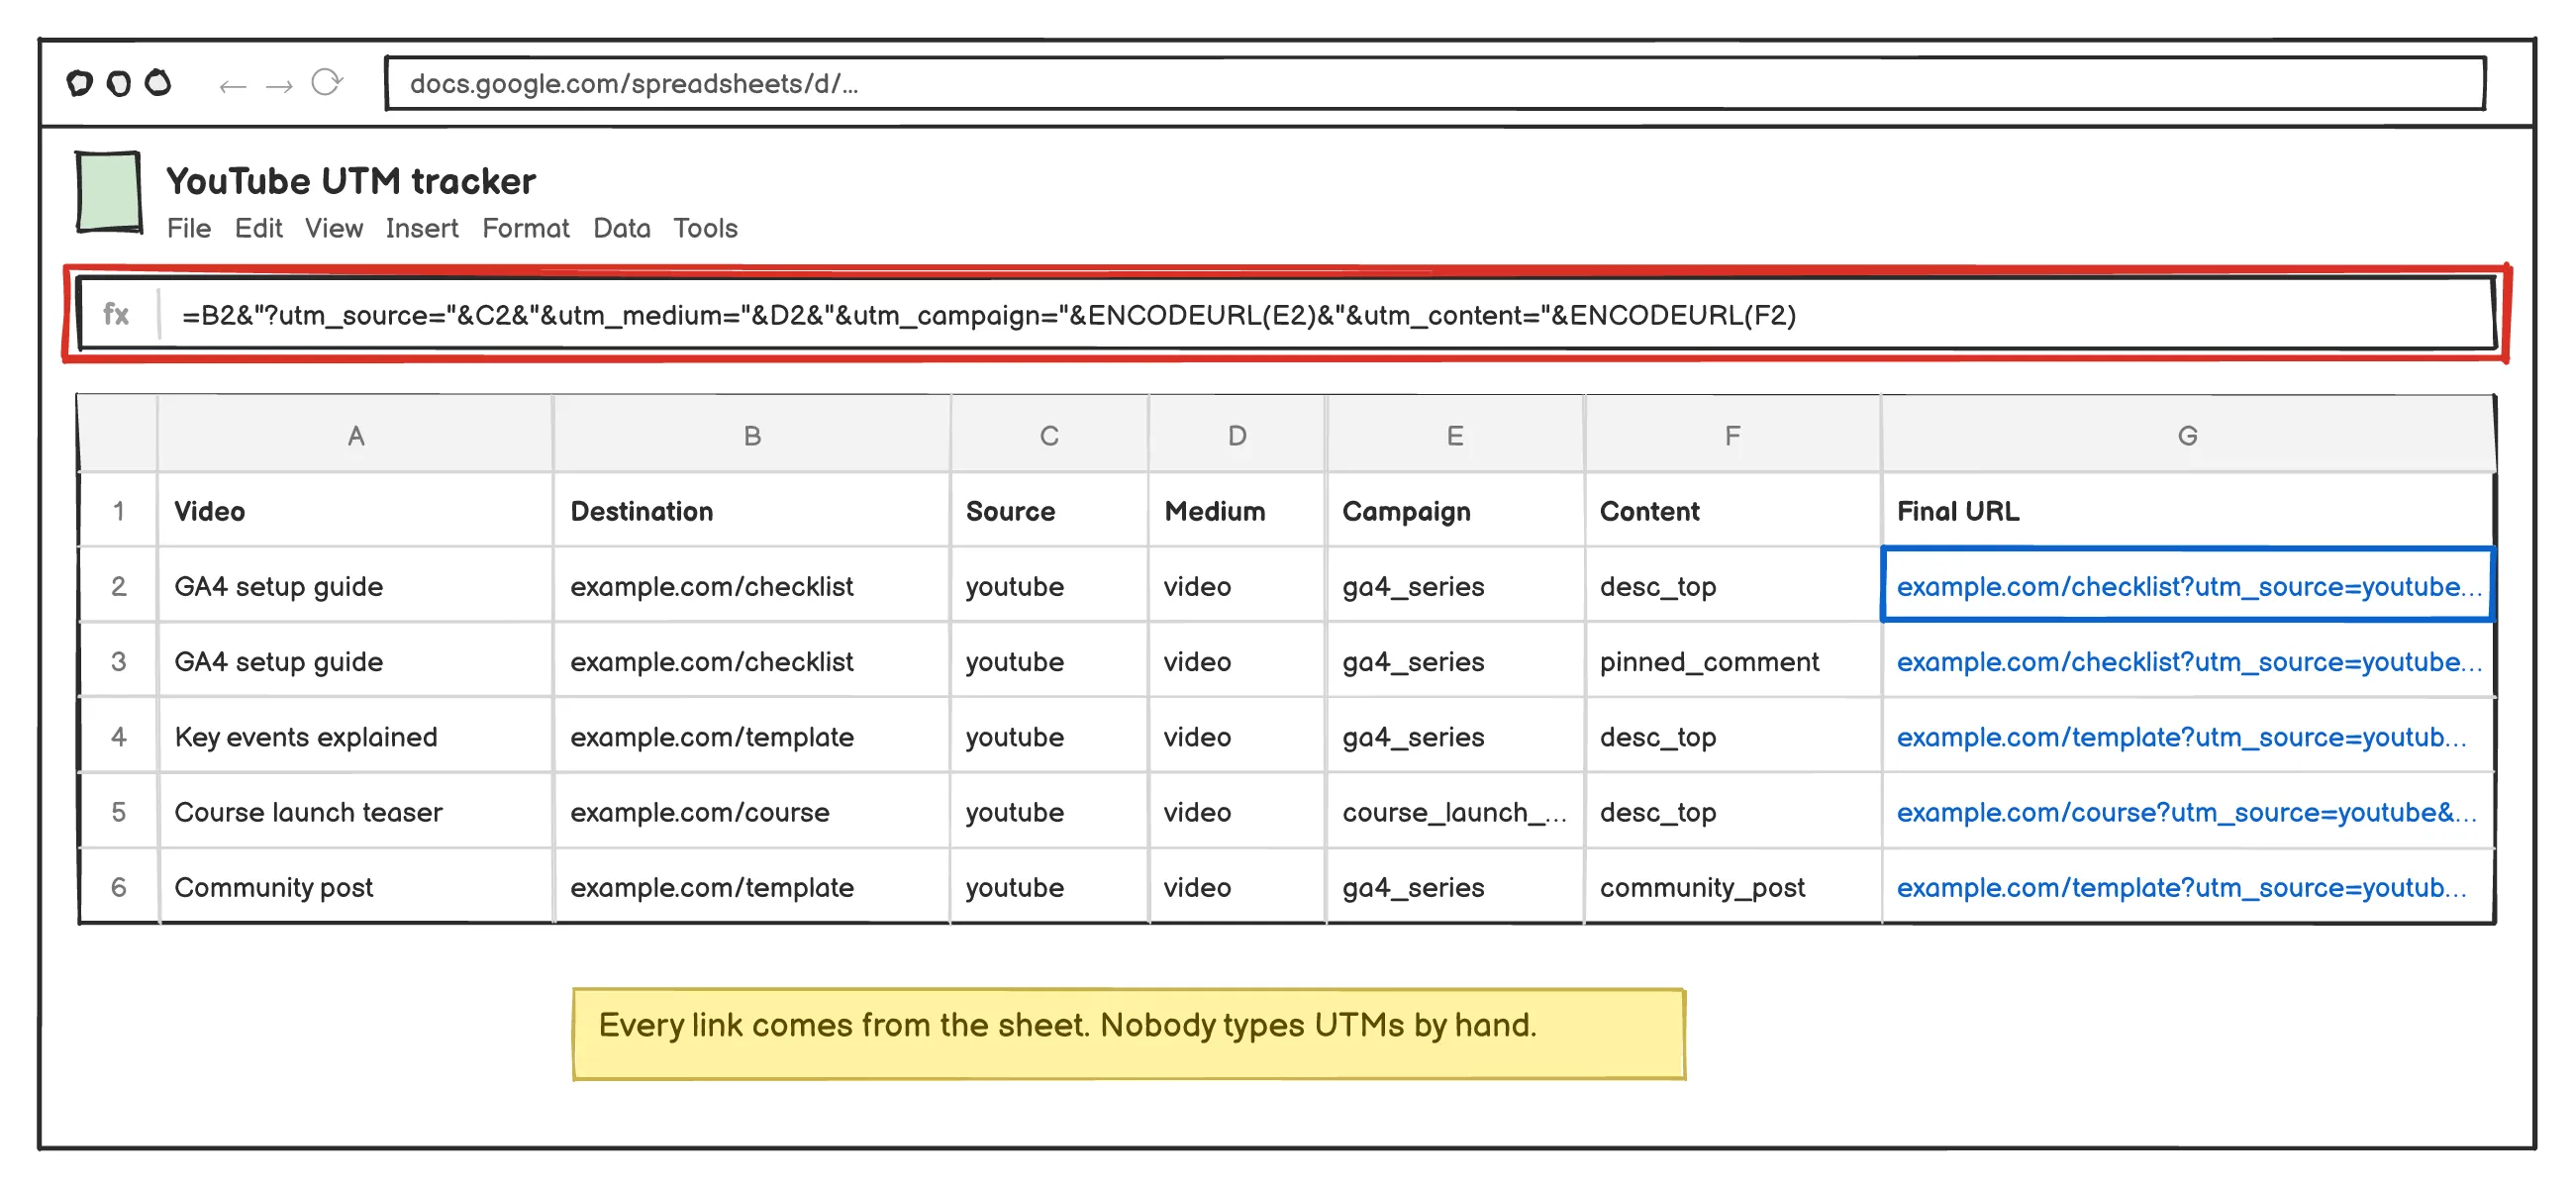2574x1188 pixels.
Task: Select the 'example.com/course' destination cell
Action: [752, 813]
